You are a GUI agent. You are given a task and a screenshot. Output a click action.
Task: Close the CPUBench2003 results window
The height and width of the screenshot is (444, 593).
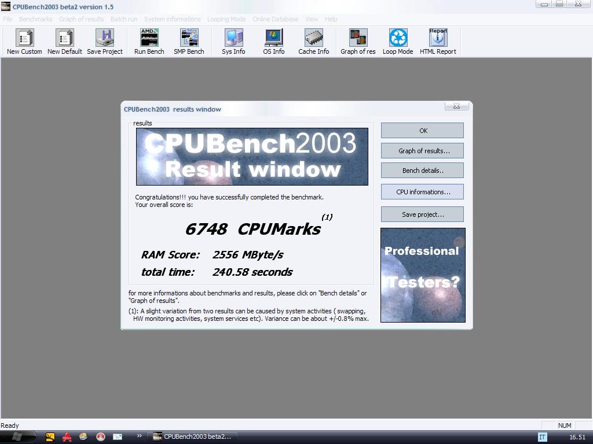click(x=456, y=106)
